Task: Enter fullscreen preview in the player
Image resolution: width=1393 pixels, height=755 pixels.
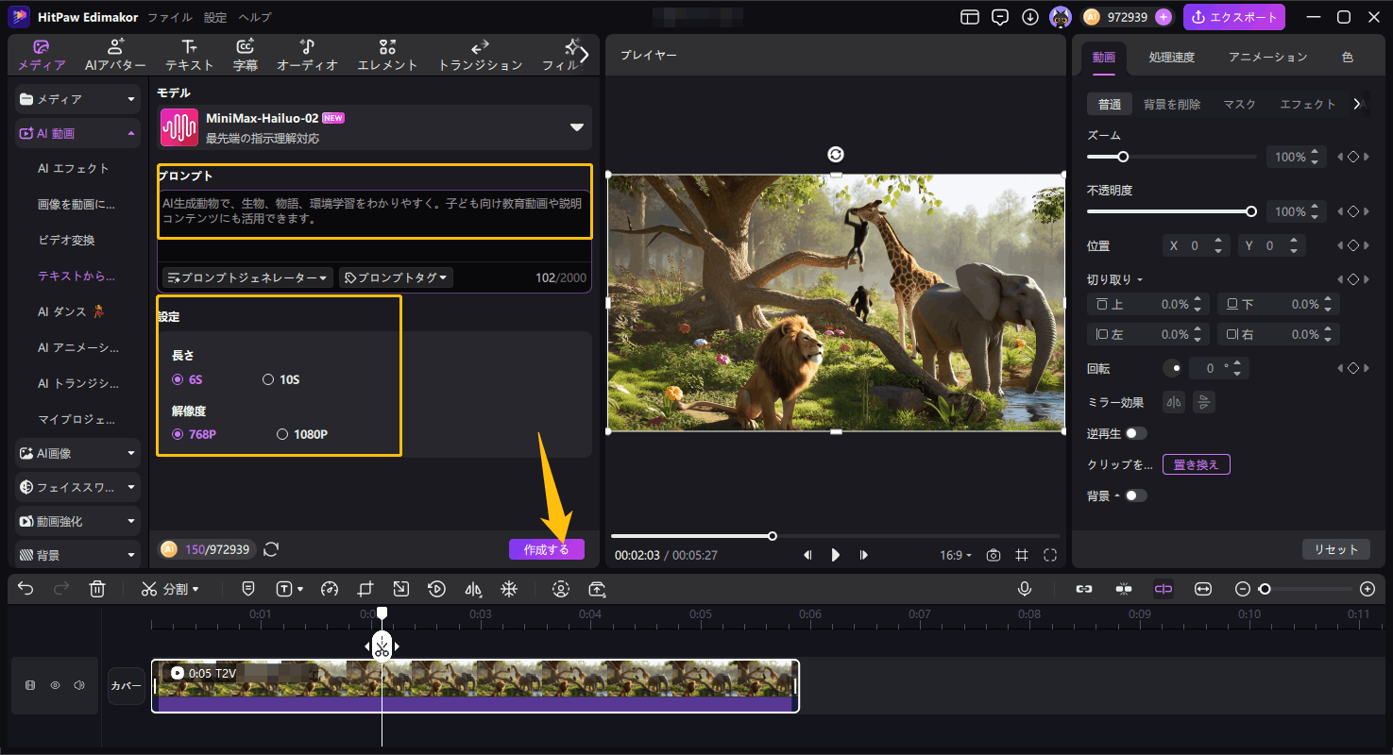Action: pyautogui.click(x=1049, y=555)
